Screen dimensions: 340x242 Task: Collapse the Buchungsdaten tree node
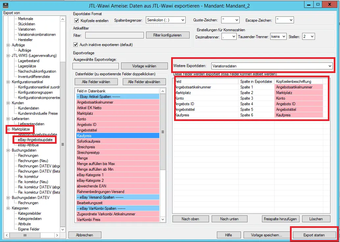[x=9, y=150]
